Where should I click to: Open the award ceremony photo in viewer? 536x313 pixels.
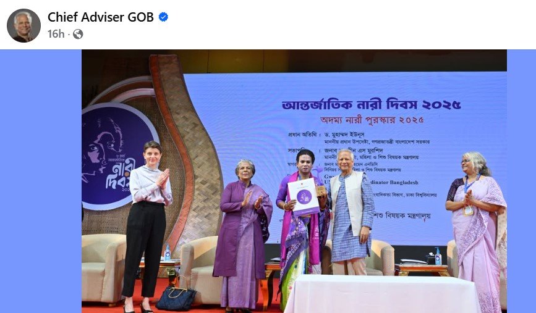294,182
